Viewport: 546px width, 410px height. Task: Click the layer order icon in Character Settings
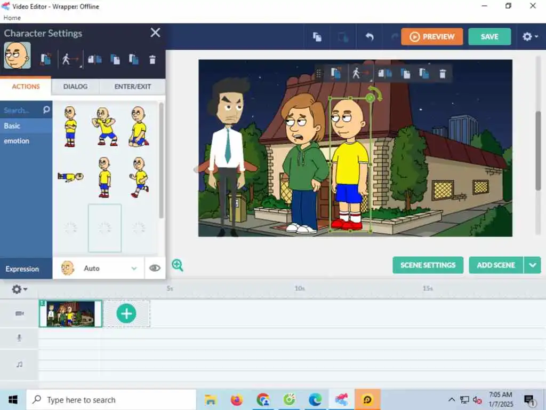click(133, 59)
